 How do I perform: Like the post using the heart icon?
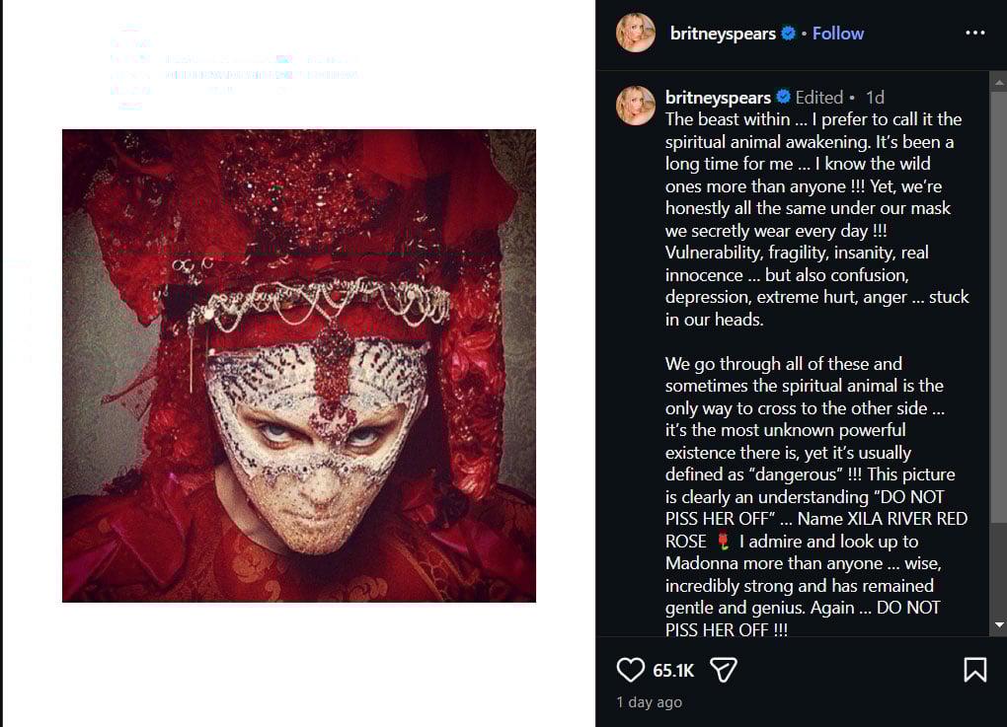(630, 670)
